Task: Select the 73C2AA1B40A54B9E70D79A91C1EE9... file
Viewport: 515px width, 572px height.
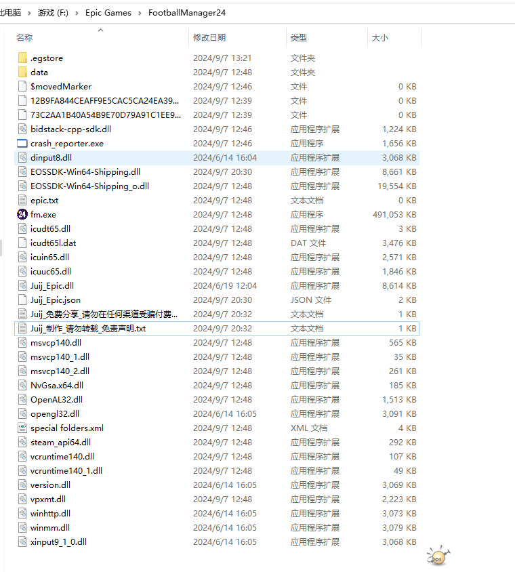Action: click(x=106, y=115)
